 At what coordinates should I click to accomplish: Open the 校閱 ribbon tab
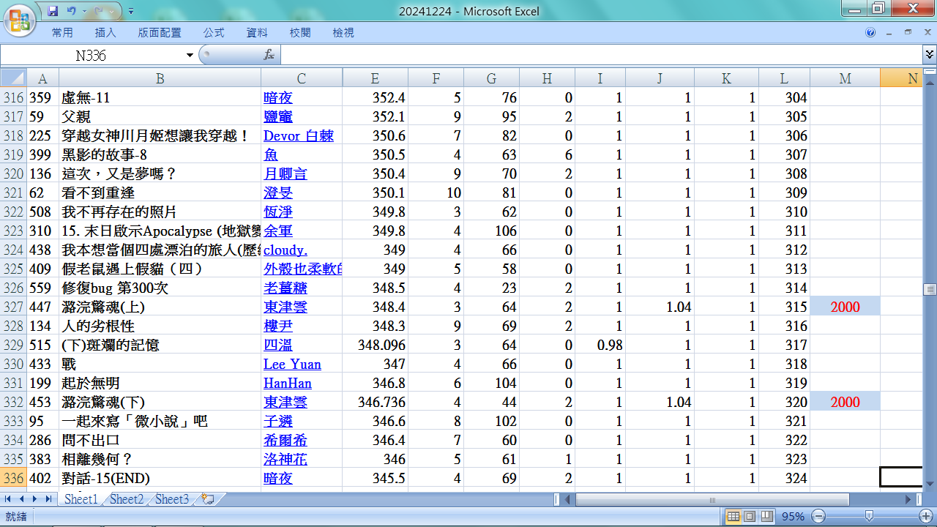click(x=300, y=33)
